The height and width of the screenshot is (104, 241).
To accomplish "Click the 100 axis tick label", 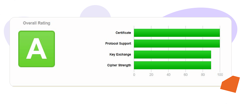I will coord(220,75).
